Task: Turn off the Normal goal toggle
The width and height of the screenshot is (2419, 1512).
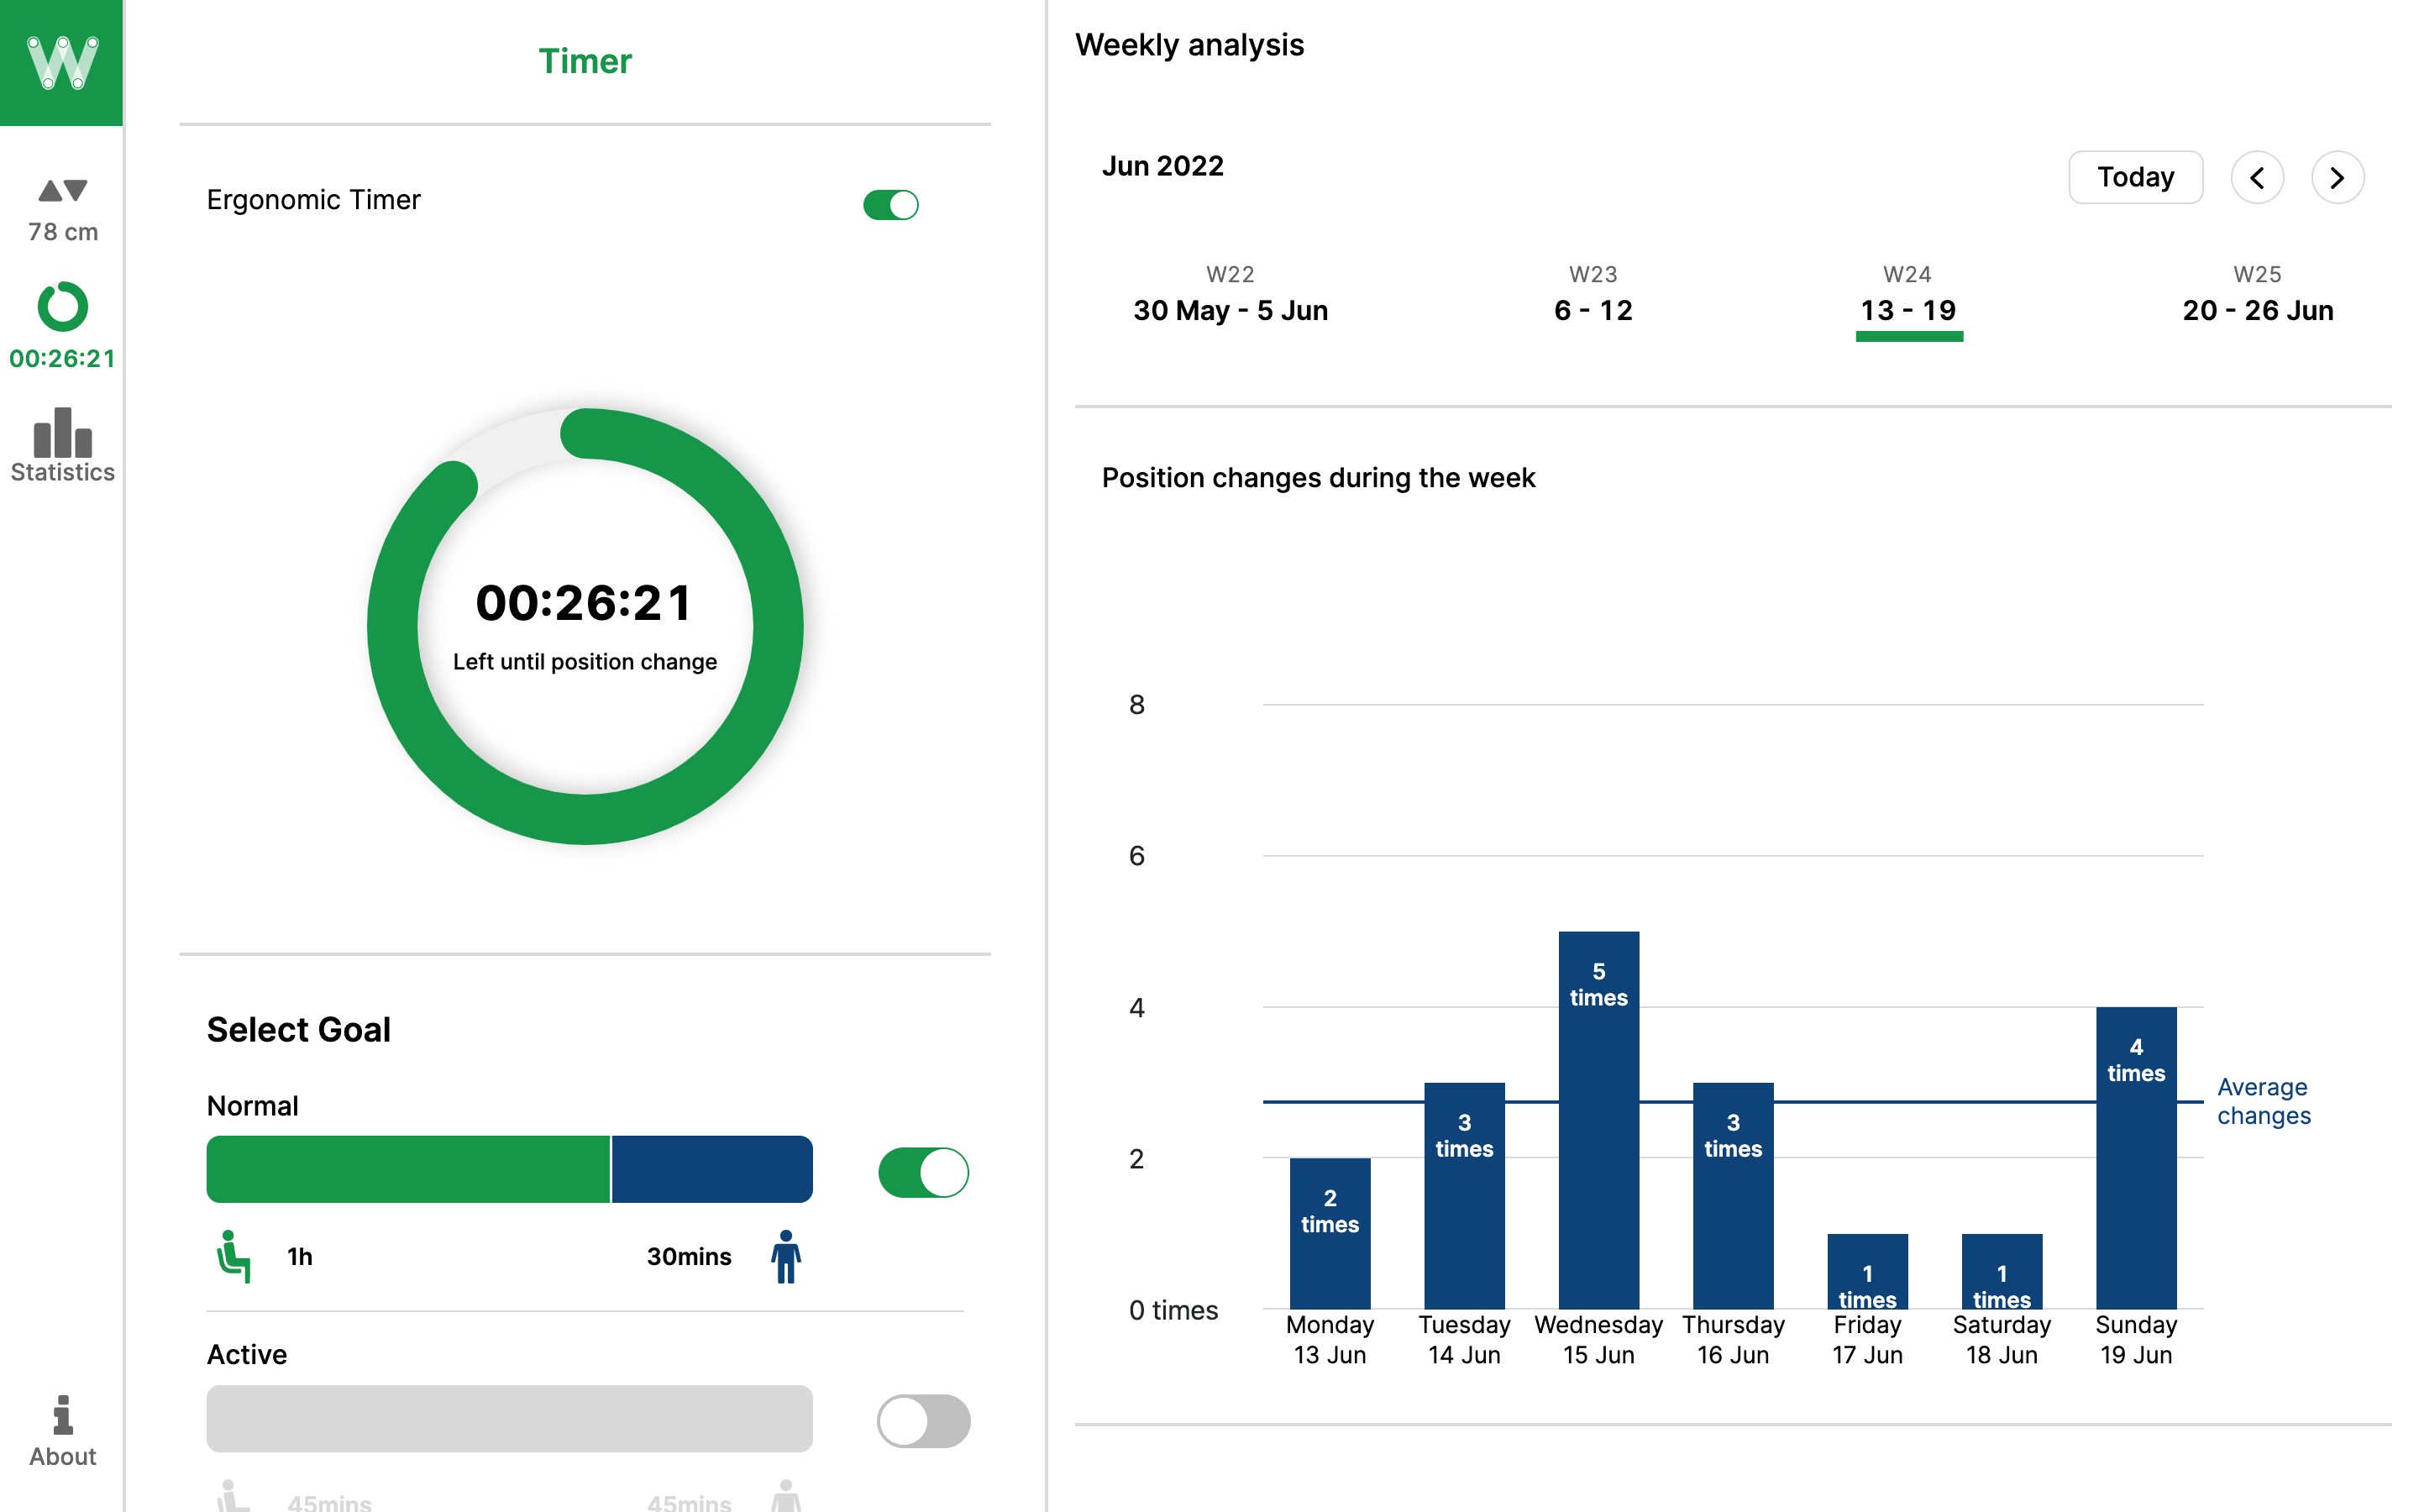Action: point(922,1172)
